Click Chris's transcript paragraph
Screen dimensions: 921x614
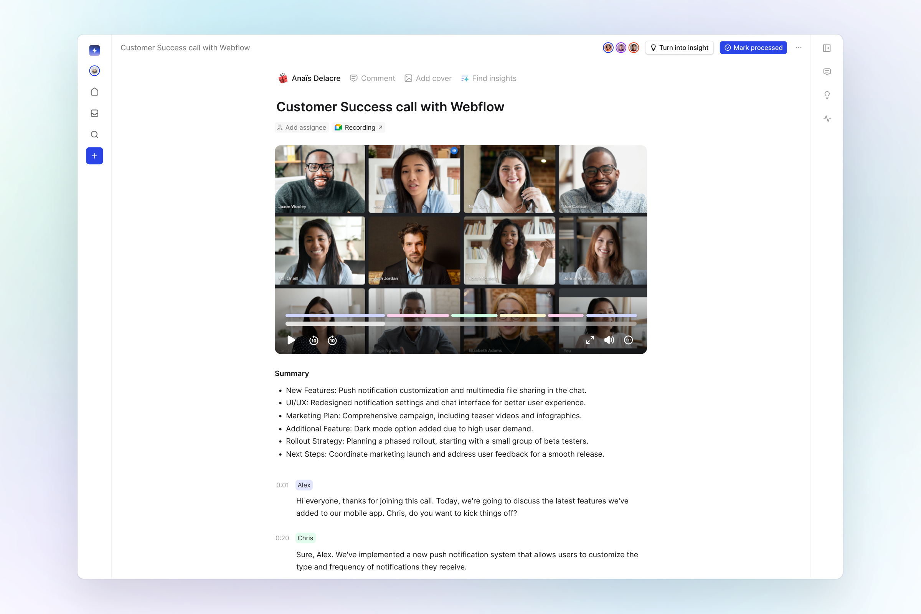coord(467,561)
